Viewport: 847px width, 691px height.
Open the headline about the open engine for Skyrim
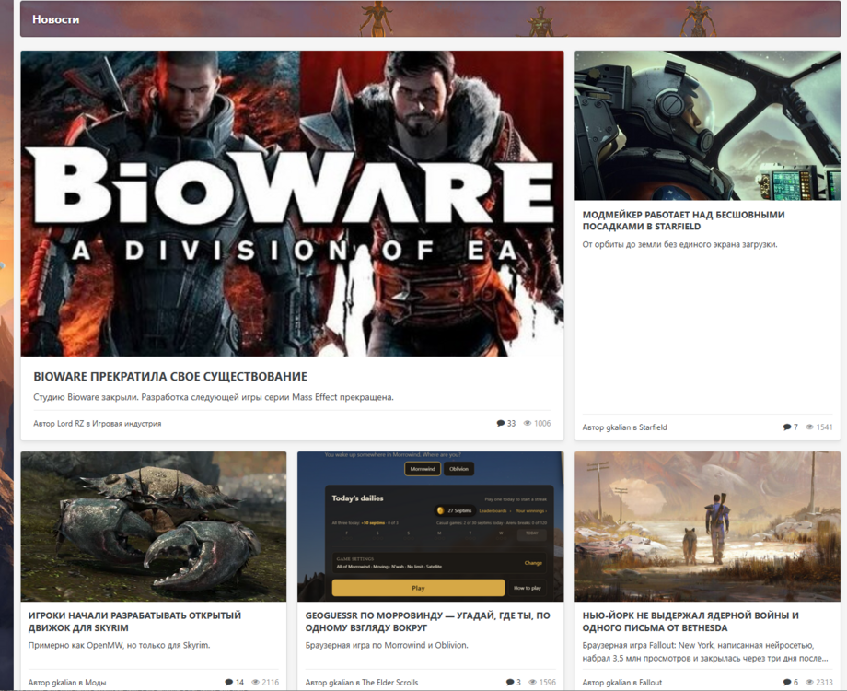coord(134,622)
